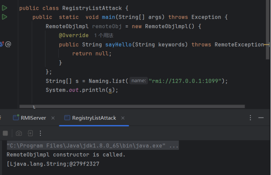Run the RegistryListAttack class from gutter
271x175 pixels.
coord(4,8)
